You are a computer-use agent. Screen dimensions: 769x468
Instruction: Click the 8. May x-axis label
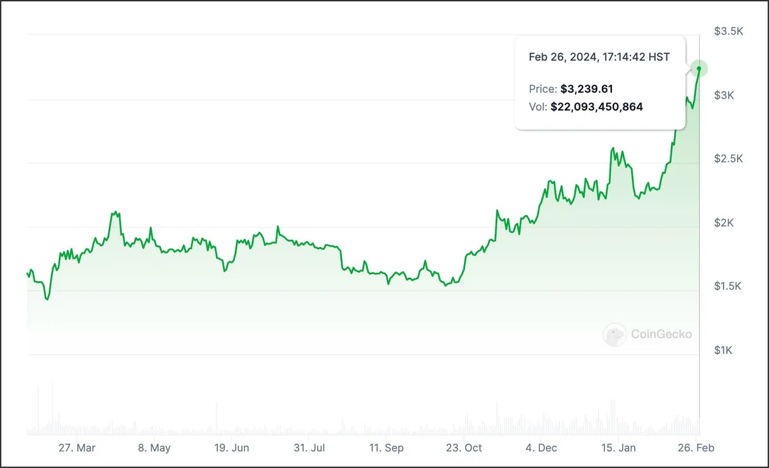point(154,448)
